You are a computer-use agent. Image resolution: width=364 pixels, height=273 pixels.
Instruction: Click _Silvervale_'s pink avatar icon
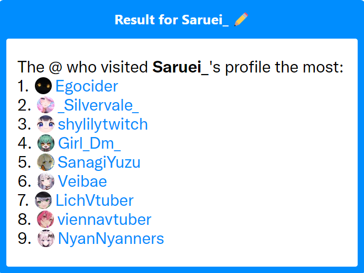[x=46, y=105]
